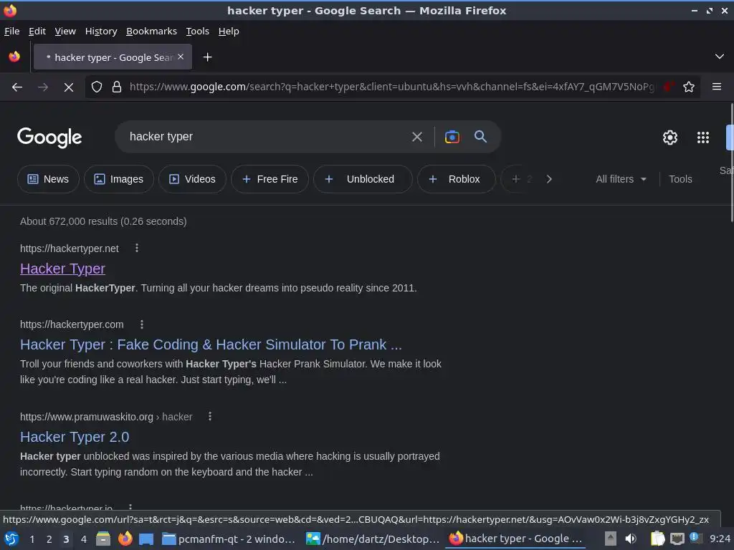The height and width of the screenshot is (550, 734).
Task: Filter results by Images
Action: click(x=119, y=179)
